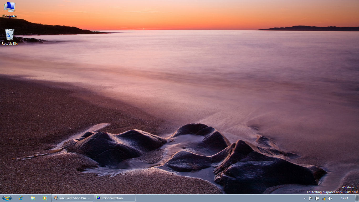This screenshot has width=359, height=202.
Task: Launch Windows Media Player from the taskbar
Action: coord(45,198)
